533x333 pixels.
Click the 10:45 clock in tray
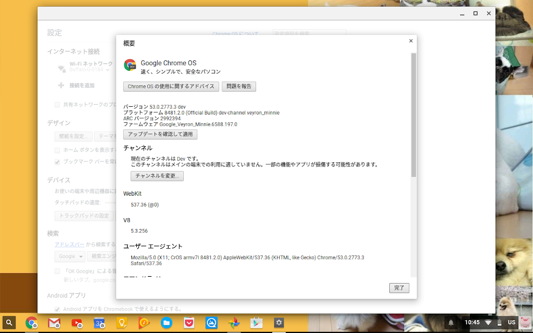point(472,322)
